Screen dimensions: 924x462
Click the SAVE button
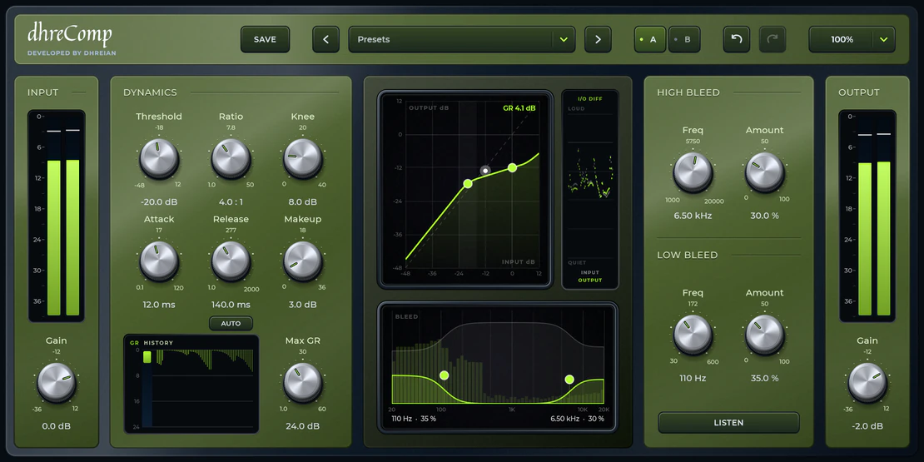pos(265,39)
